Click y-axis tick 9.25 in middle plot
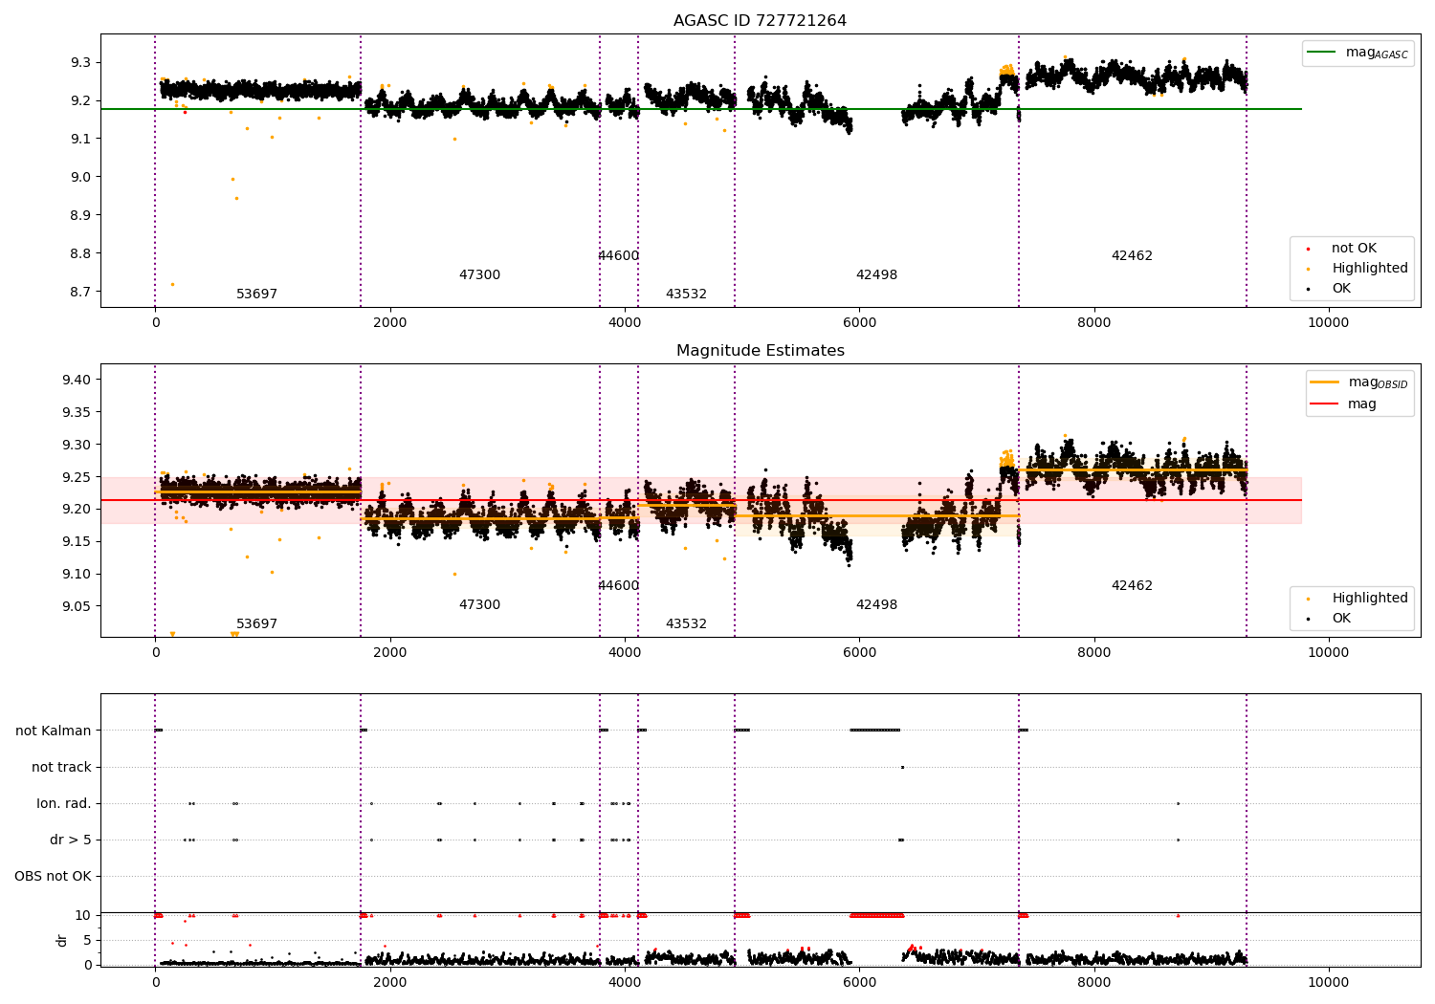Screen dimensions: 1435x1004 click(76, 476)
